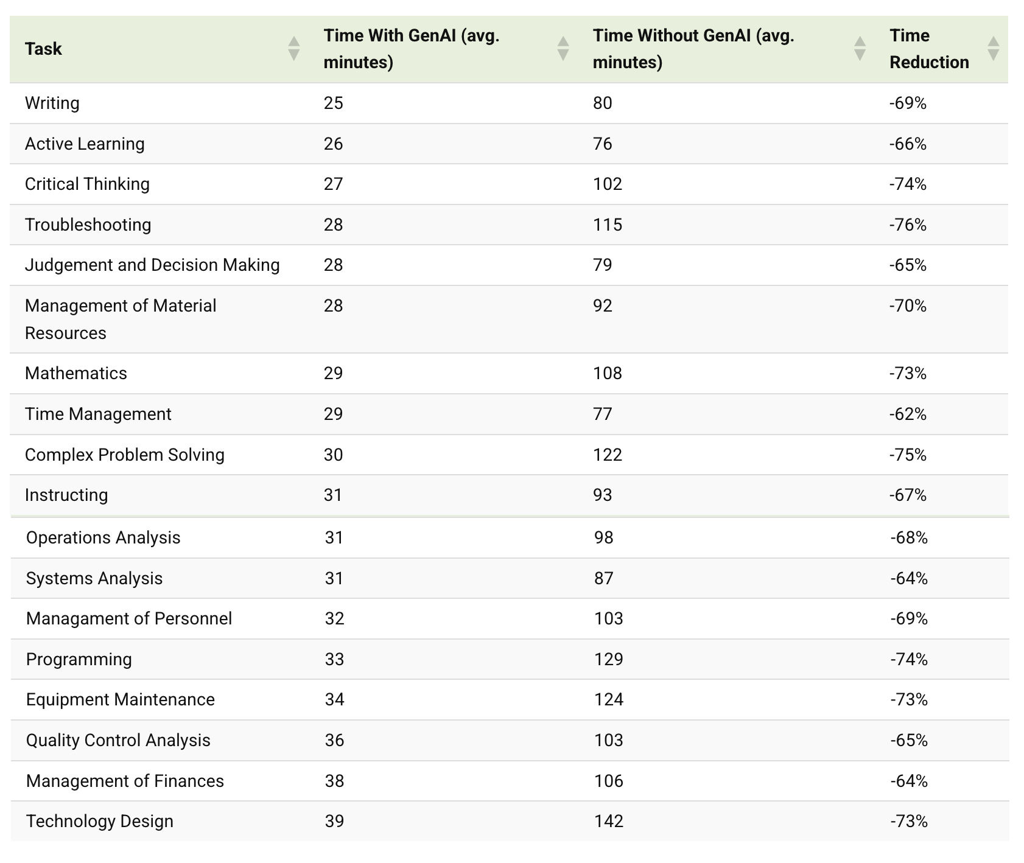Screen dimensions: 1024x863
Task: Click the "Time Reduction" header text
Action: 928,49
